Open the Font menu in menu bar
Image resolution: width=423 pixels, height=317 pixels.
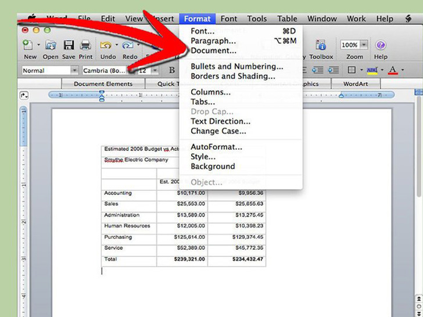point(229,19)
